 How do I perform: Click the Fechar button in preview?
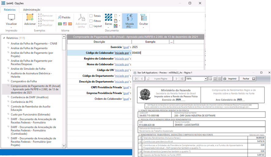coord(246,79)
